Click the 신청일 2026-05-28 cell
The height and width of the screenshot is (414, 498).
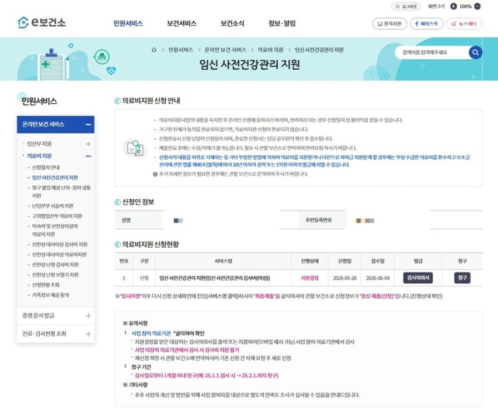tap(345, 278)
